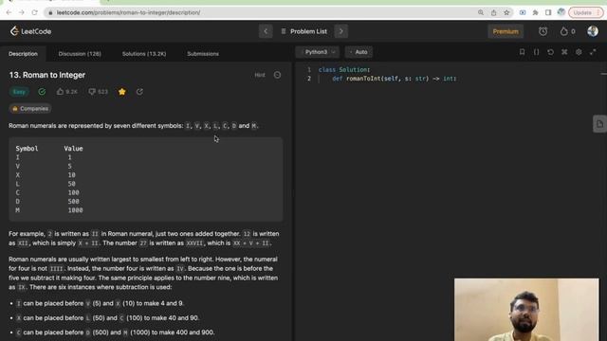Click the editor bookmark icon
The image size is (607, 341).
[522, 52]
